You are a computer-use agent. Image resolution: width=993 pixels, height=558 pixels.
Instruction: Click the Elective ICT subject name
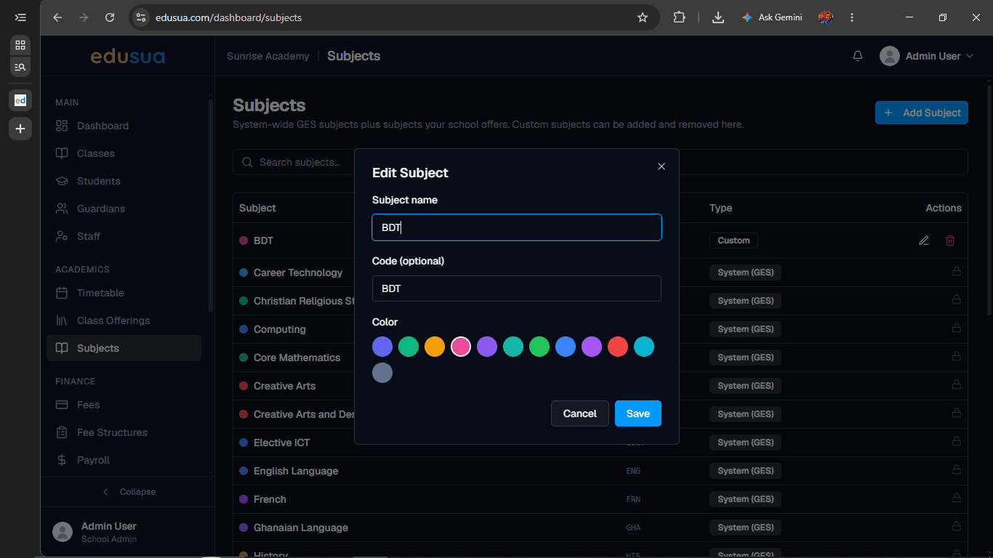point(282,442)
